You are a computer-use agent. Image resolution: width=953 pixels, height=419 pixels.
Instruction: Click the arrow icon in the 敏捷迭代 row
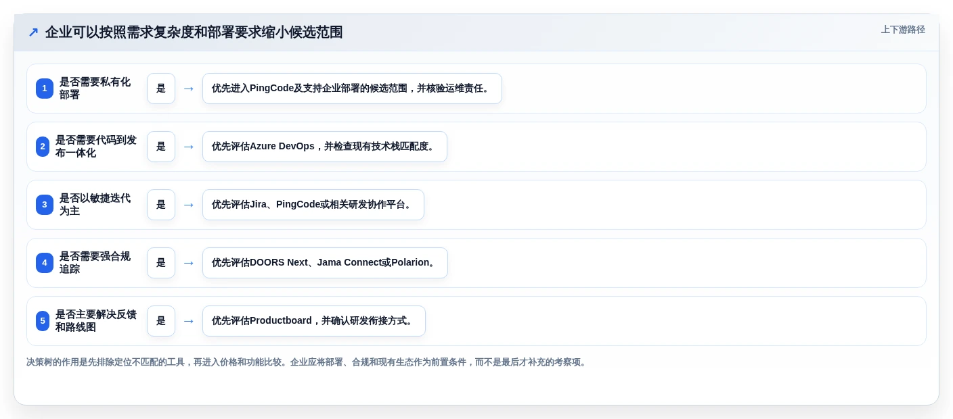(189, 205)
